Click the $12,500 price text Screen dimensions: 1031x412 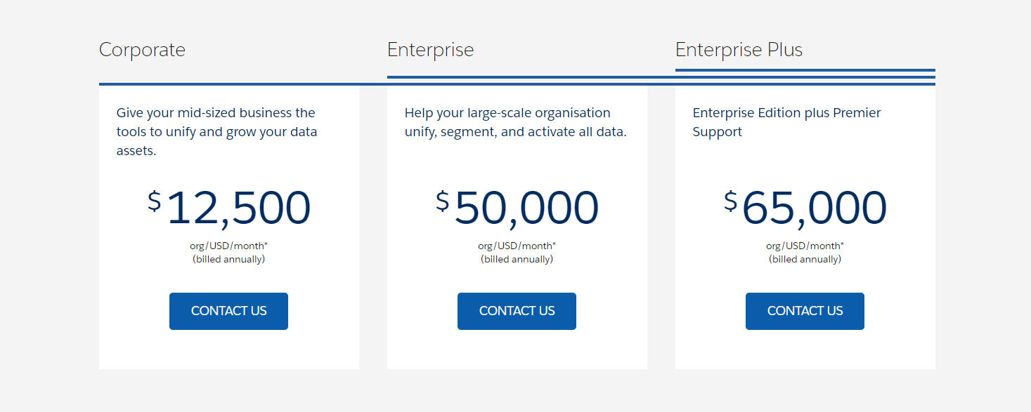[228, 206]
